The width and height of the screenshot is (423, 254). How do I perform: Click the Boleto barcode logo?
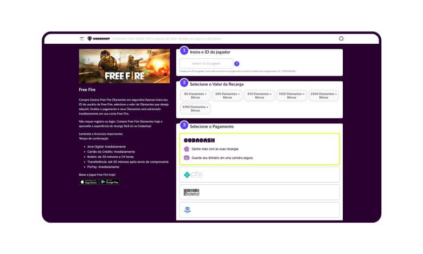[191, 192]
